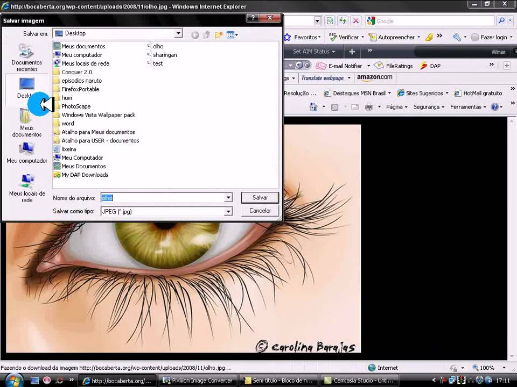Click the Google search magnifier button
Screen dimensions: 517x387
click(501, 21)
